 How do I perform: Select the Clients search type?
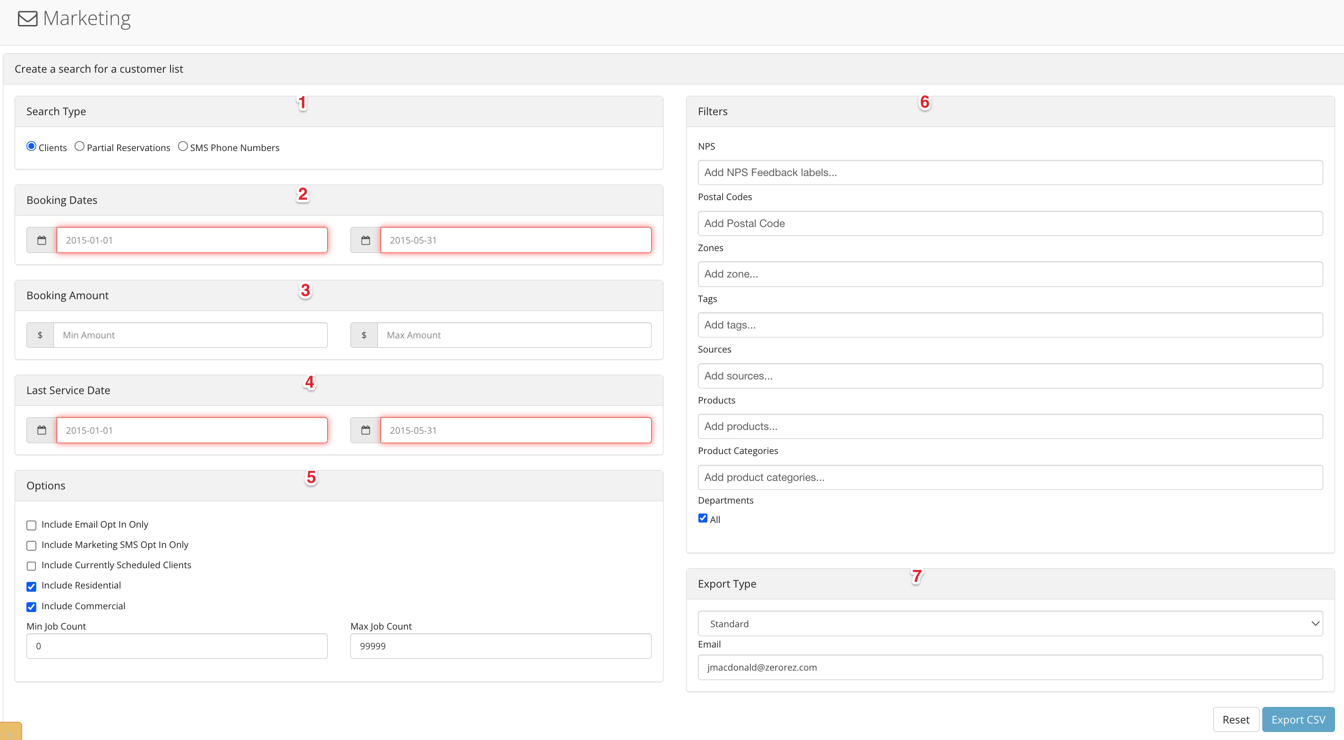[31, 147]
